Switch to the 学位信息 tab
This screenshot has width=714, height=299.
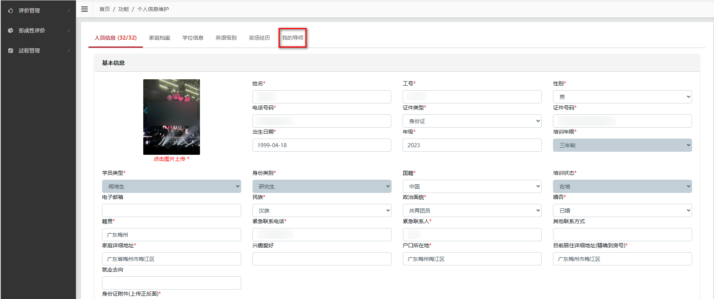193,38
